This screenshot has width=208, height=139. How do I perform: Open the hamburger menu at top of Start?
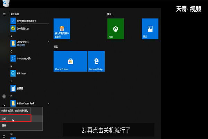pyautogui.click(x=4, y=14)
